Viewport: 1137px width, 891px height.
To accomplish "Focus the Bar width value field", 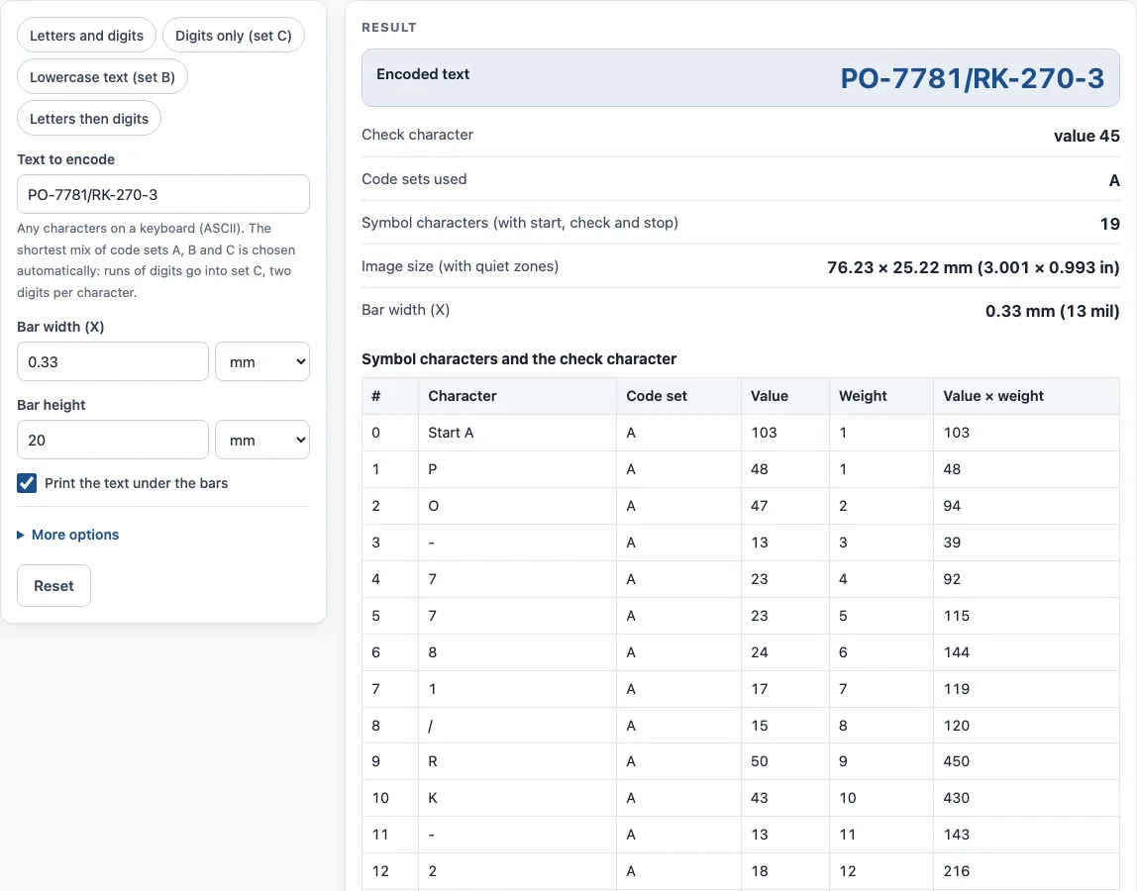I will (112, 361).
